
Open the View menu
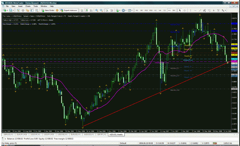coord(13,6)
